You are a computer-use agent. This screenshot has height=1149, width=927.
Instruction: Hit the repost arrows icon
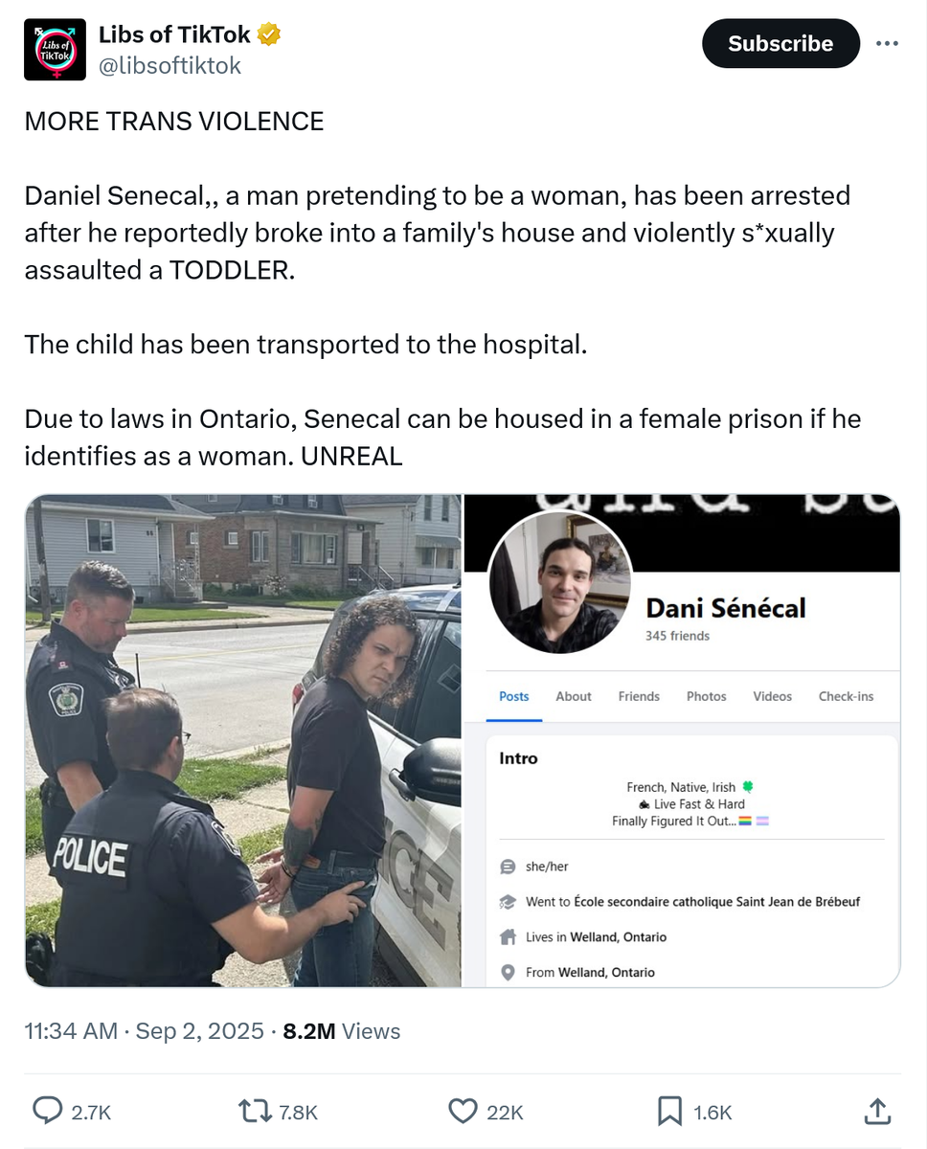pos(255,1111)
